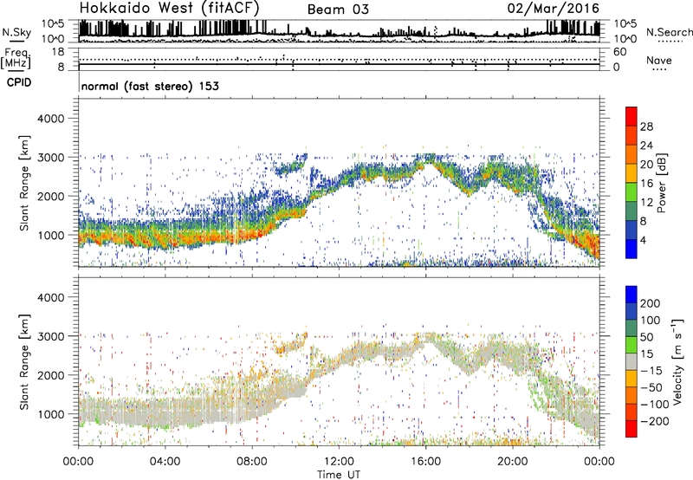Click the blue bottom of the power color bar
Viewport: 693px width, 480px height.
(631, 250)
